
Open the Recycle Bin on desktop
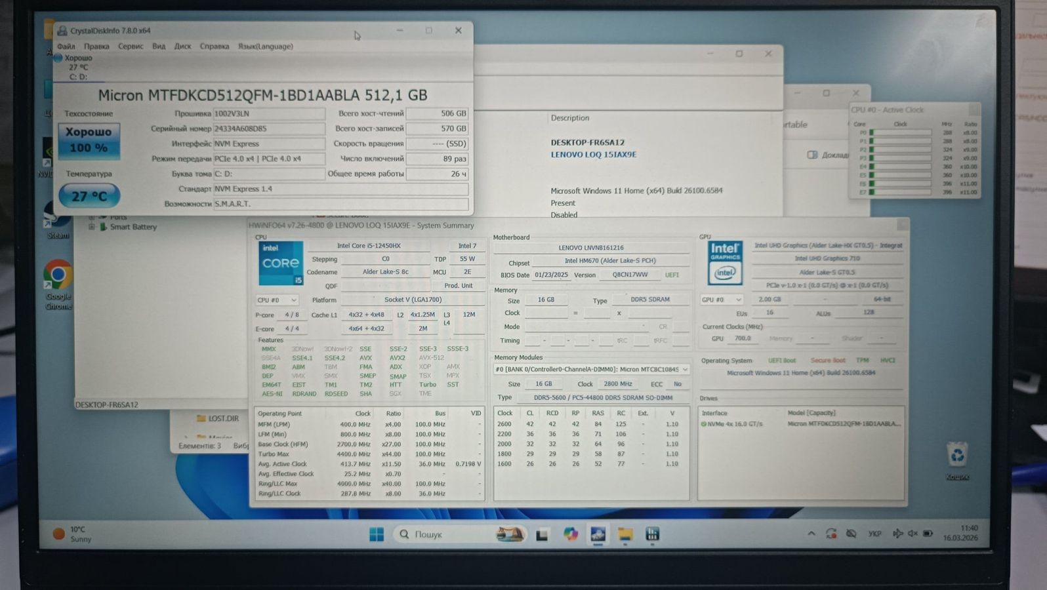point(957,455)
